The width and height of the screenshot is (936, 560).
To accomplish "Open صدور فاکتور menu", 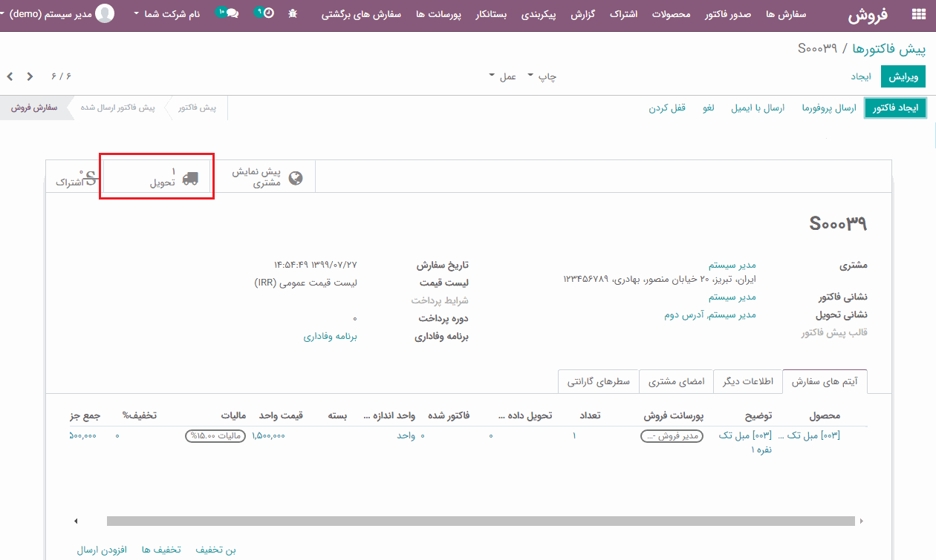I will pyautogui.click(x=727, y=14).
